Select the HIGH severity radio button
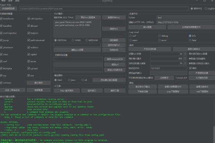Viewport: 215px width, 143px height. click(73, 40)
